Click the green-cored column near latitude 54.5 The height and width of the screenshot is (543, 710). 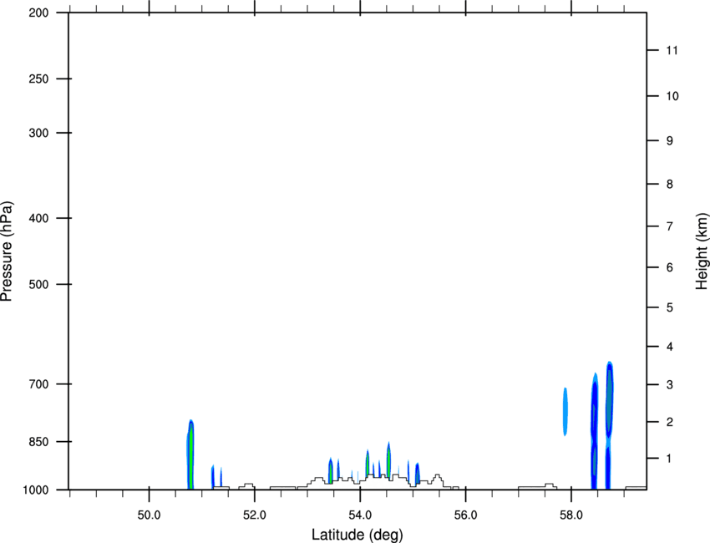coord(388,460)
